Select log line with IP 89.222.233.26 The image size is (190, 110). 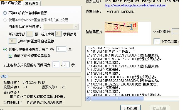[x=123, y=81]
